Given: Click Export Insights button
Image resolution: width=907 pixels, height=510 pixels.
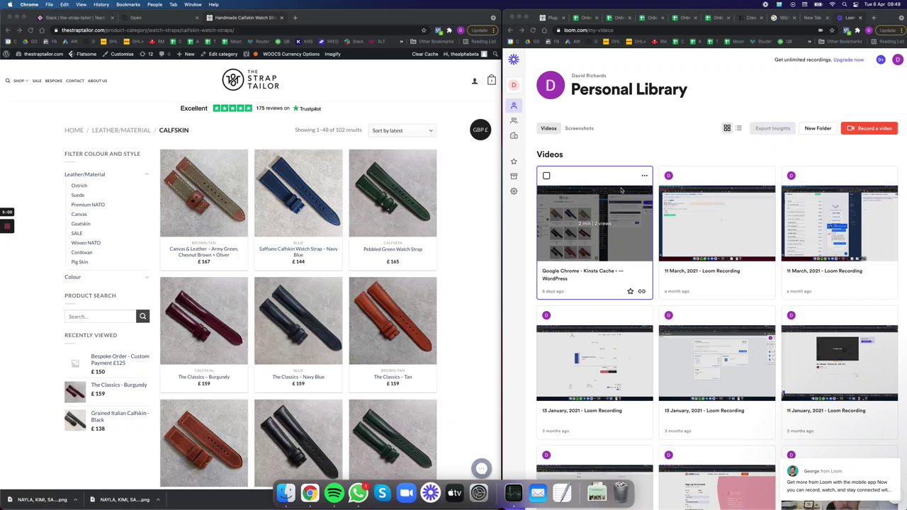Looking at the screenshot, I should pyautogui.click(x=772, y=128).
